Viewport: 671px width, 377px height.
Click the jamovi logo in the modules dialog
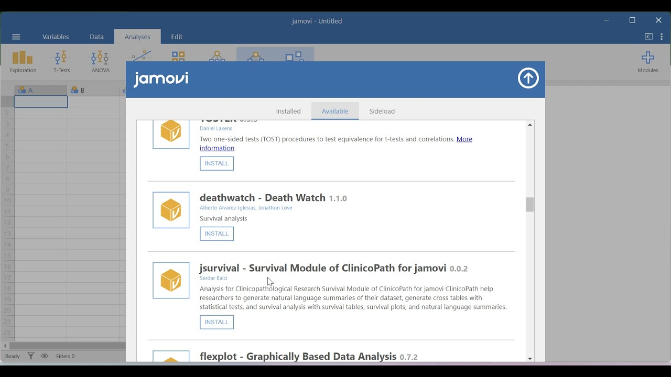click(161, 79)
